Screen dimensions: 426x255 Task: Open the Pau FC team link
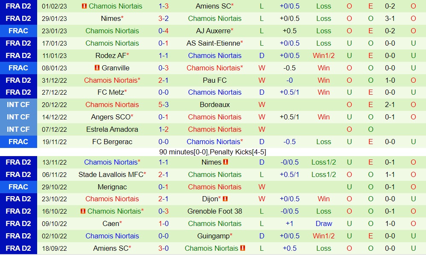tap(215, 80)
